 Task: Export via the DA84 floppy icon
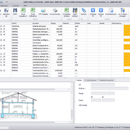15,11
